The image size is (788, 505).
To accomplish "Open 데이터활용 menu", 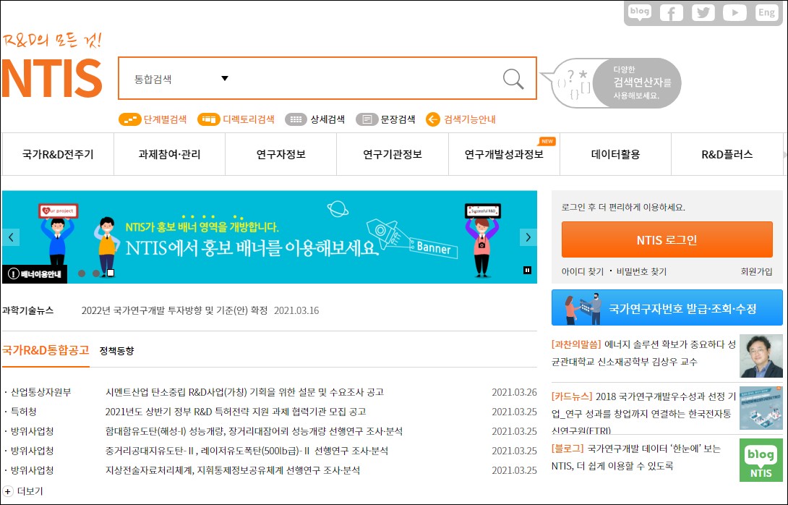I will tap(616, 154).
